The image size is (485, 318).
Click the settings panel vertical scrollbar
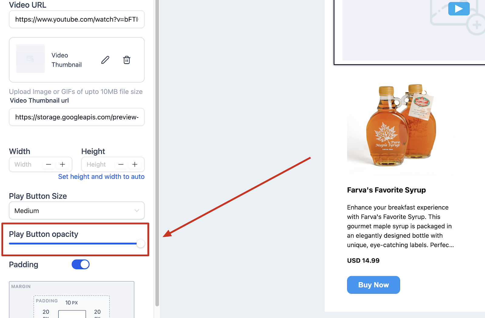coord(157,153)
